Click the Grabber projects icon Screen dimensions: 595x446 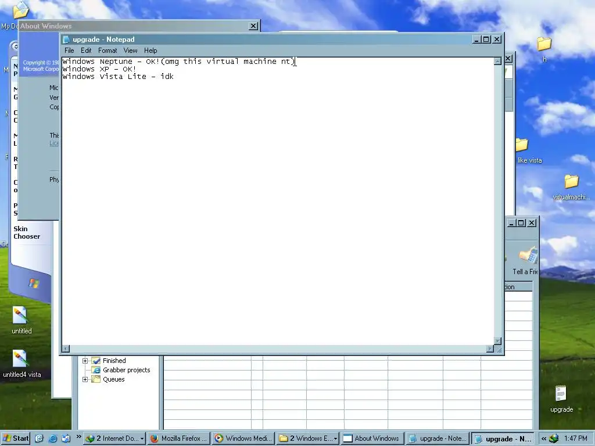pos(96,370)
